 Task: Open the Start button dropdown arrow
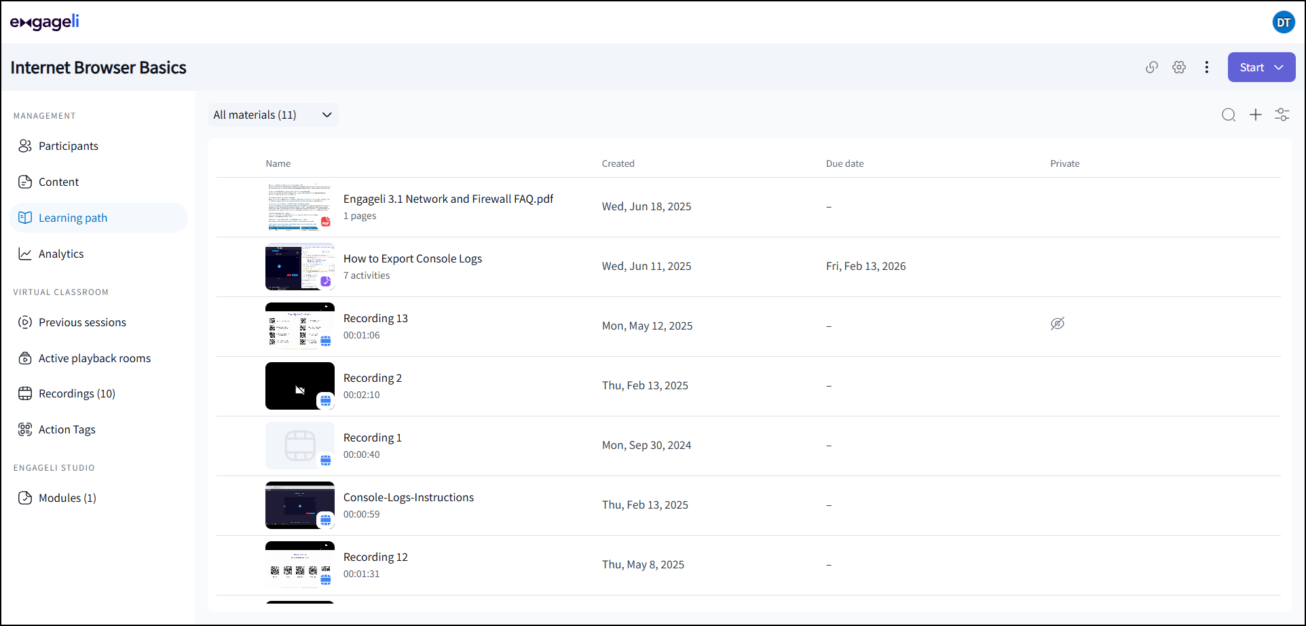[1279, 67]
